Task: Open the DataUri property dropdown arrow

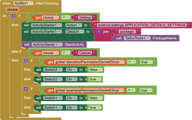Action: click(82, 32)
